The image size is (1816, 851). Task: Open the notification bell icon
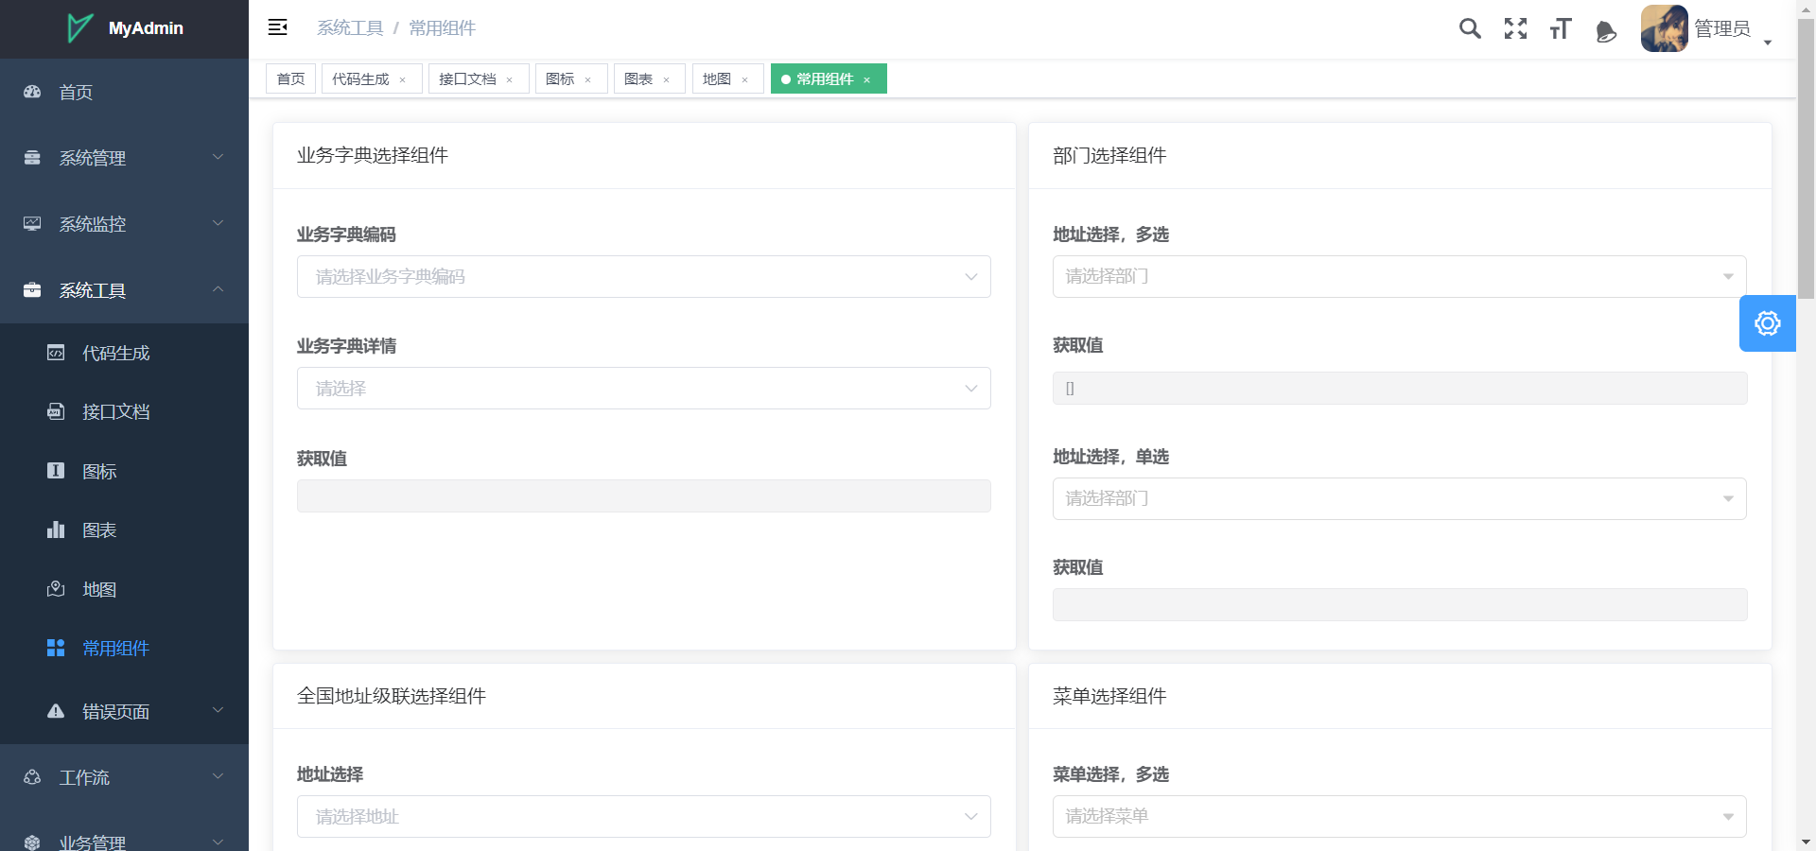1606,31
